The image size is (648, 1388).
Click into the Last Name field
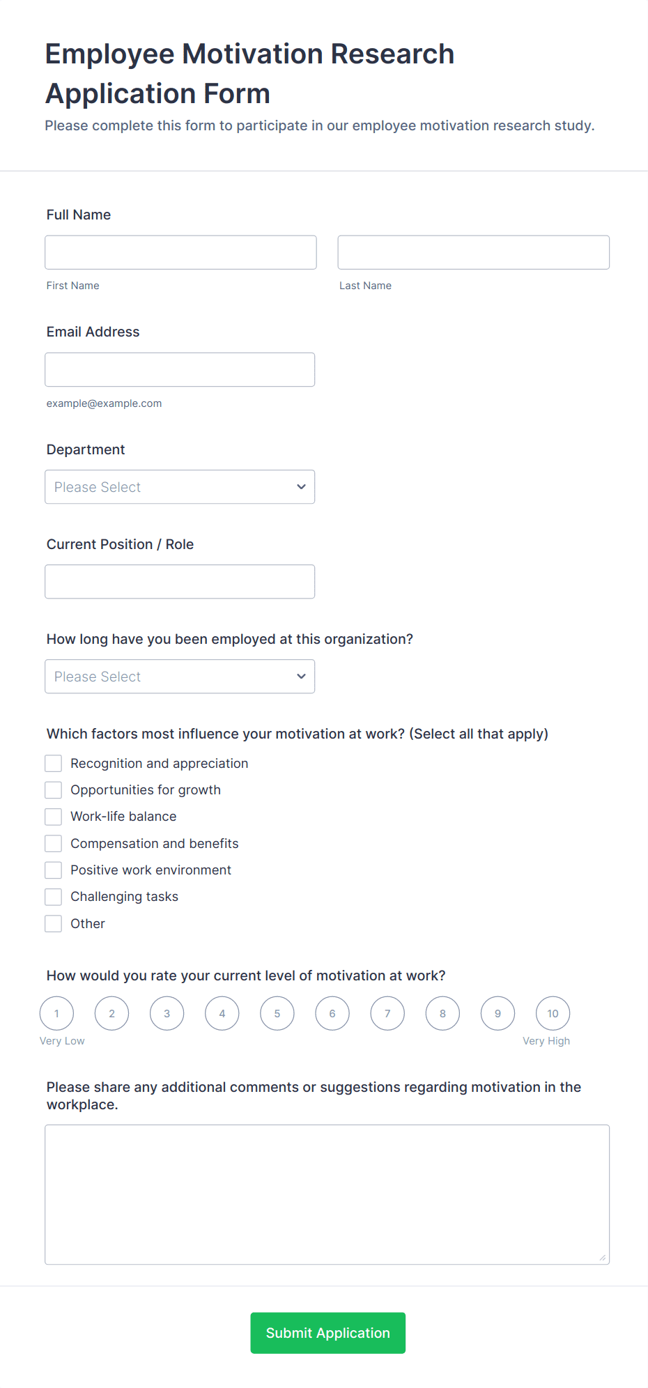(x=473, y=252)
